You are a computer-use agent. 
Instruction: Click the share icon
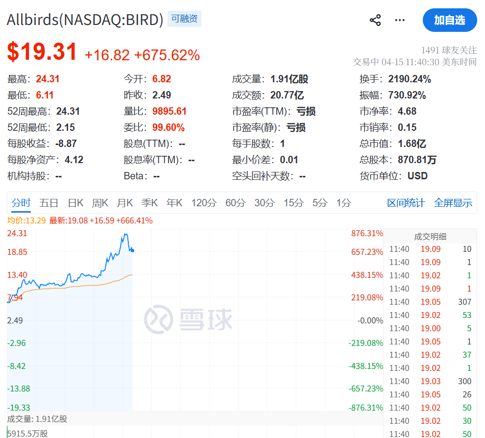[375, 20]
